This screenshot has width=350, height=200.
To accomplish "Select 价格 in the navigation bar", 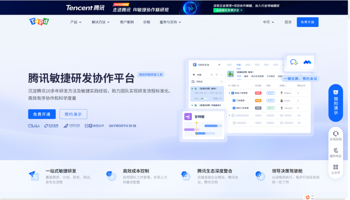I will click(146, 21).
